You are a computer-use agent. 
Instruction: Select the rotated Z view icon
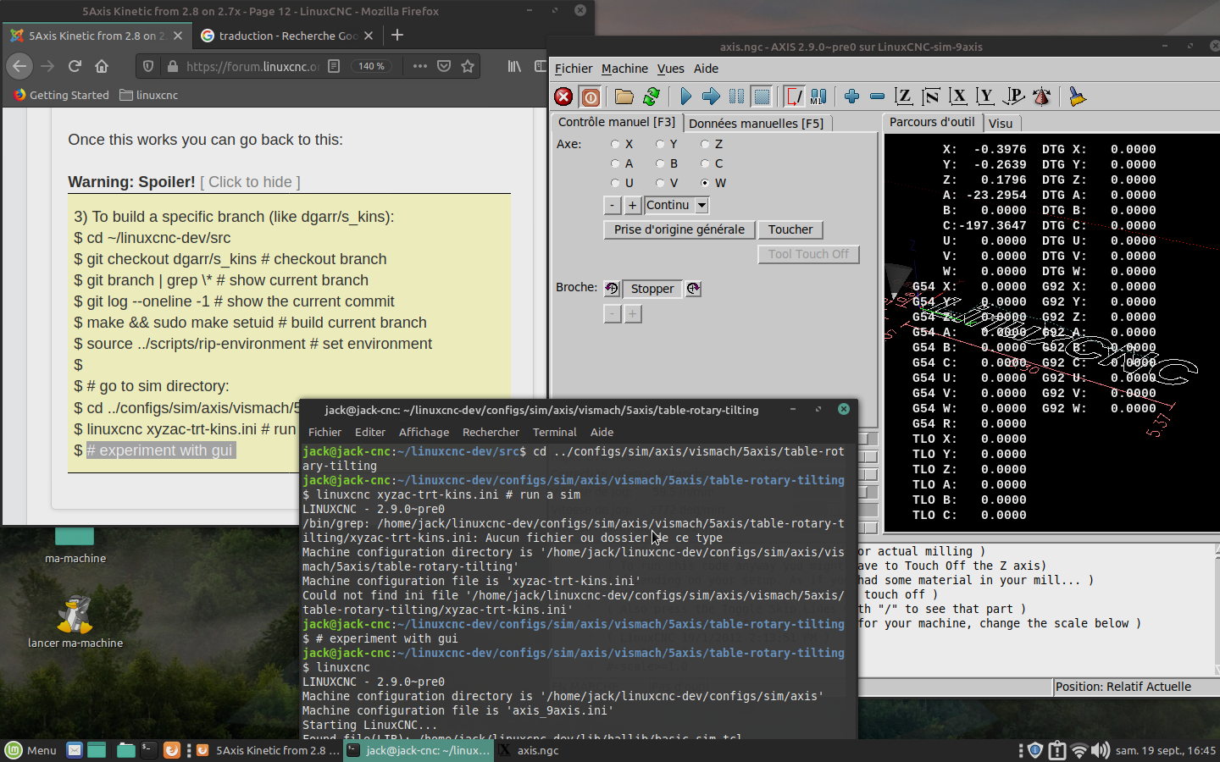click(931, 97)
